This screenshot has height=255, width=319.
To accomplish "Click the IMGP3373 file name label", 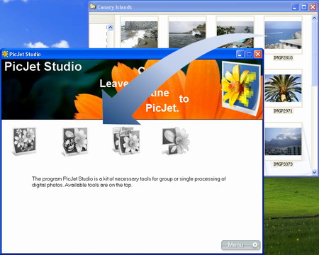I will tap(283, 164).
